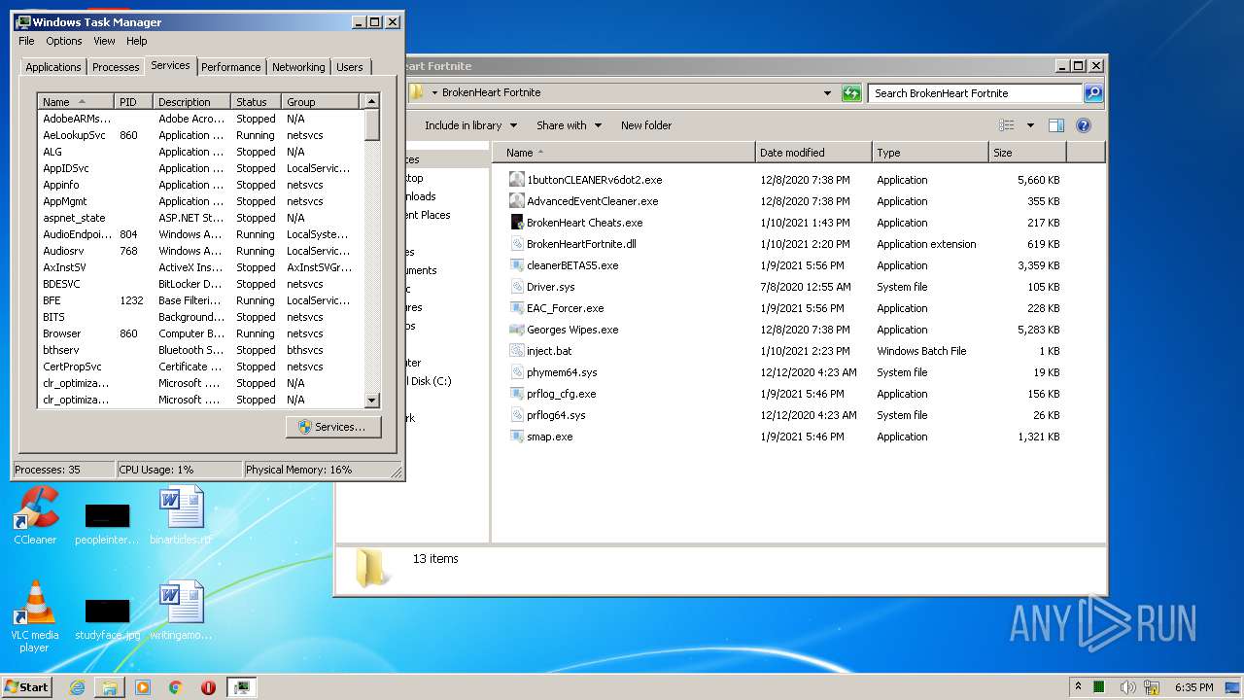The image size is (1244, 700).
Task: Select the CertPropSvc service row
Action: click(201, 367)
